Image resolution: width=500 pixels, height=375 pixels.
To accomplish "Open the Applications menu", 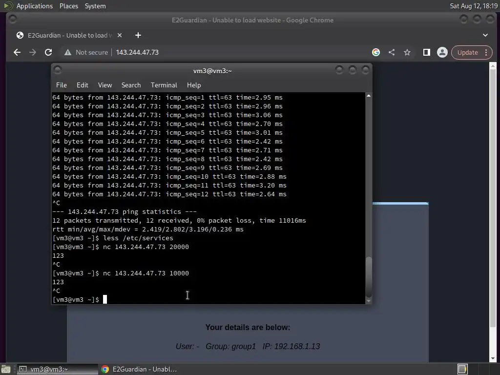I will (35, 6).
